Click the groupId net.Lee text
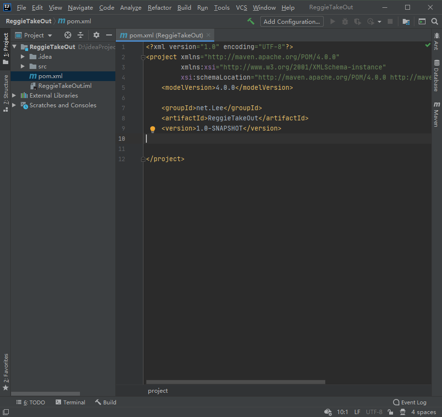 click(210, 108)
